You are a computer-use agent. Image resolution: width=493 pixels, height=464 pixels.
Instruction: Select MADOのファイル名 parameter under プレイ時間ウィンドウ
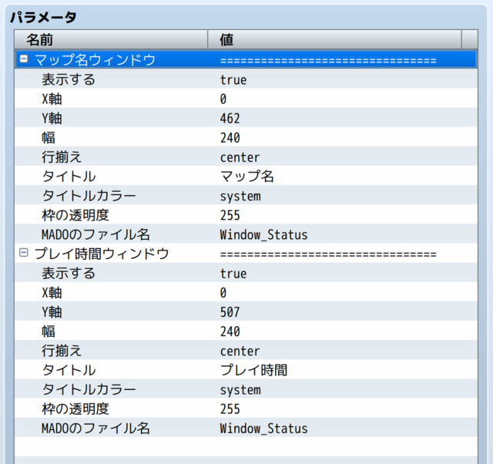[x=96, y=428]
